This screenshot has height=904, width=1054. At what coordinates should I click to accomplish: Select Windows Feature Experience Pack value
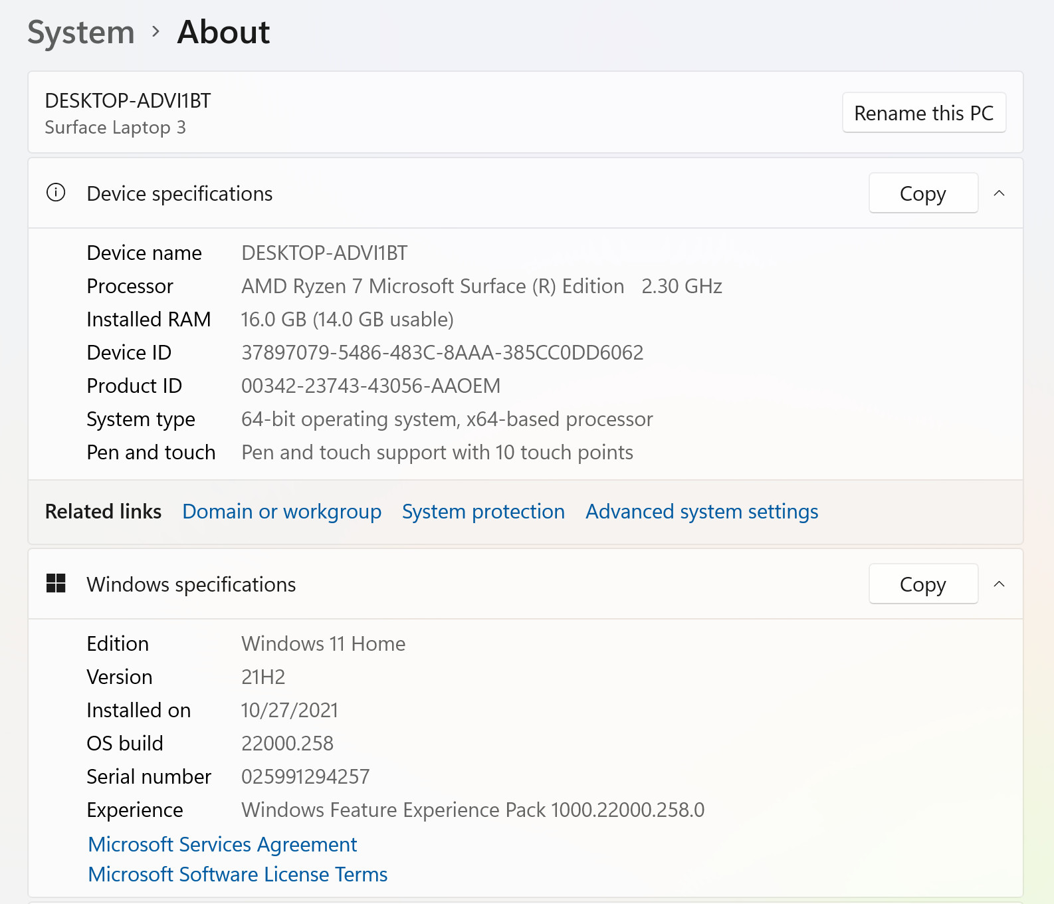pyautogui.click(x=473, y=810)
